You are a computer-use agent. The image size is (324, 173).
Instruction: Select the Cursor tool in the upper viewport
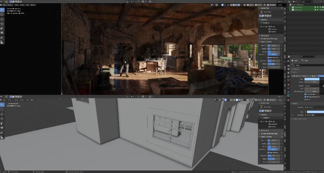click(2, 14)
